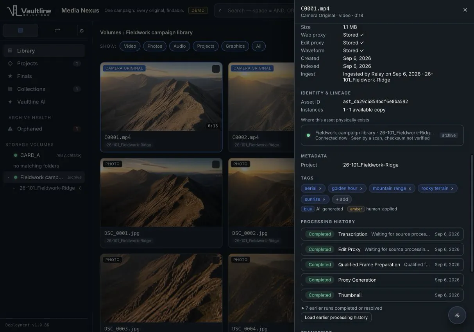Click the Volumes breadcrumb link
This screenshot has width=474, height=332.
coord(111,32)
